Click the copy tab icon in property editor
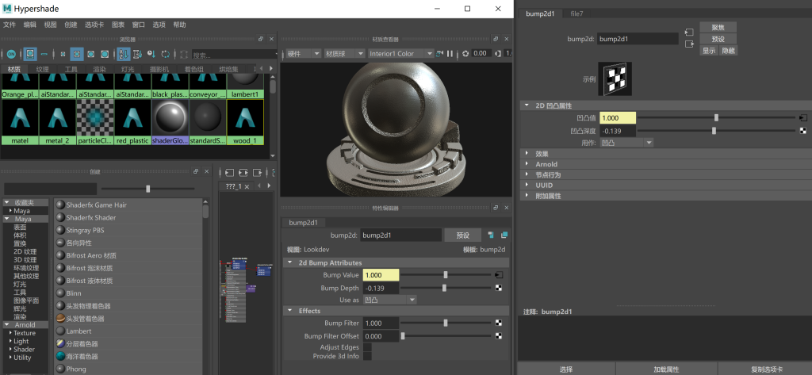Image resolution: width=812 pixels, height=375 pixels. pos(504,235)
